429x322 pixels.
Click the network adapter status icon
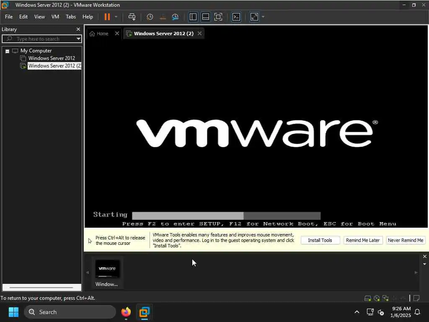click(x=385, y=298)
